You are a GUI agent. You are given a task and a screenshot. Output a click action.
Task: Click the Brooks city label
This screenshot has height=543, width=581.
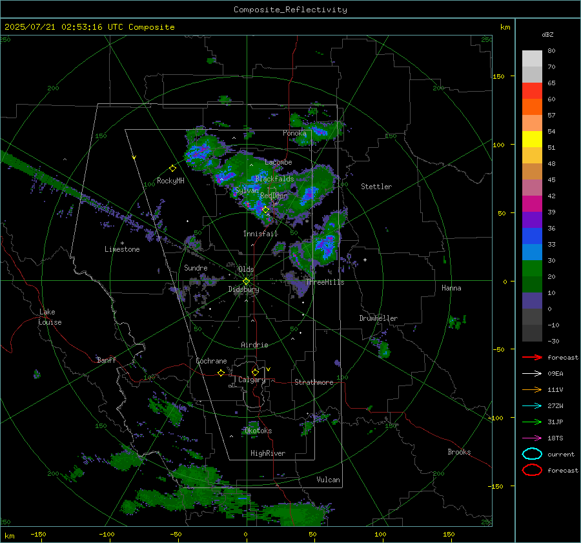[459, 452]
